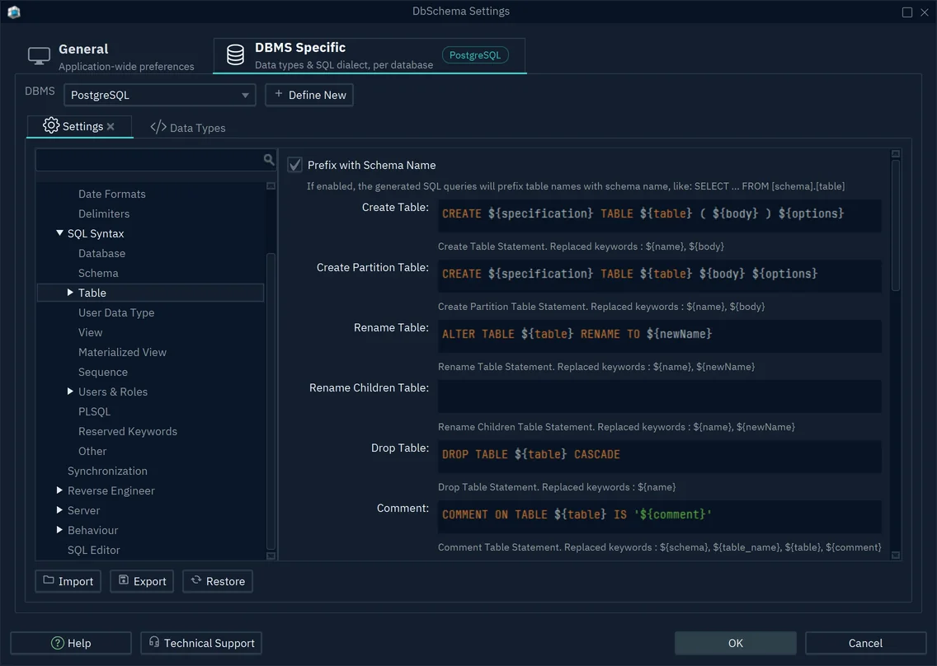The width and height of the screenshot is (937, 666).
Task: Toggle the Prefix with Schema Name checkbox
Action: [x=294, y=165]
